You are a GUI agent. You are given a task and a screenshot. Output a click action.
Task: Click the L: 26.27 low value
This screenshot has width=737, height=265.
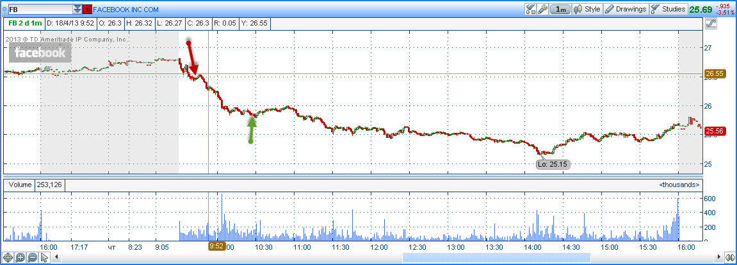(170, 24)
